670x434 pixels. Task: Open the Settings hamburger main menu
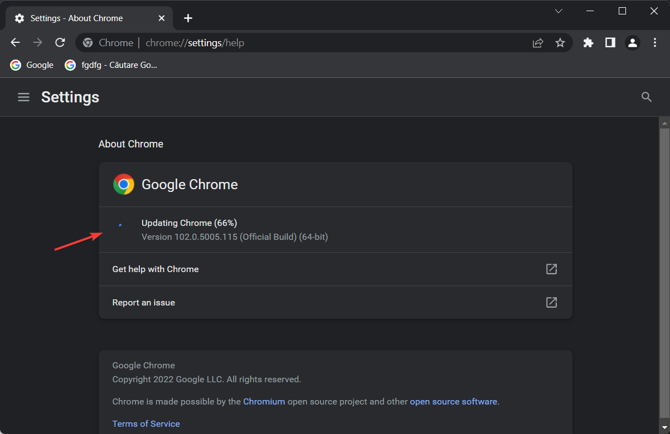23,97
